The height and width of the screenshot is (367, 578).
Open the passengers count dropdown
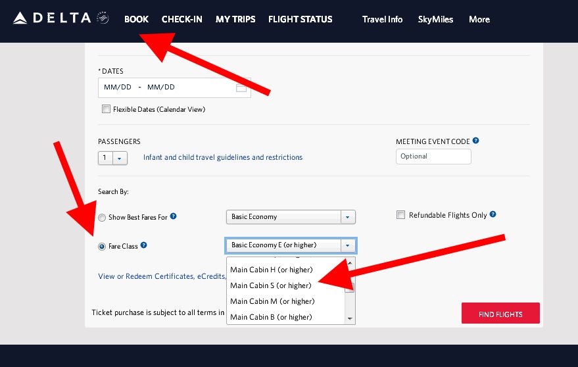(113, 158)
